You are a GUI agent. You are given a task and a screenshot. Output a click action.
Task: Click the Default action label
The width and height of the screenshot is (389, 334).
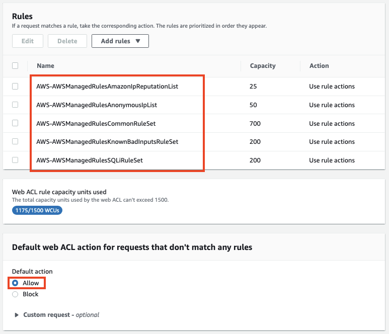pyautogui.click(x=32, y=272)
